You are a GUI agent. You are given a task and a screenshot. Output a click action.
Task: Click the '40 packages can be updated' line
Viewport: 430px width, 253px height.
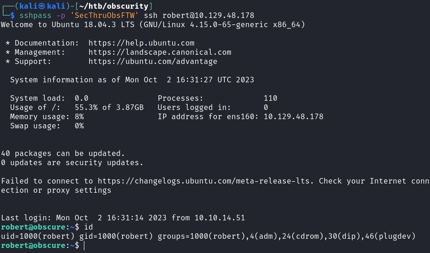click(x=63, y=154)
